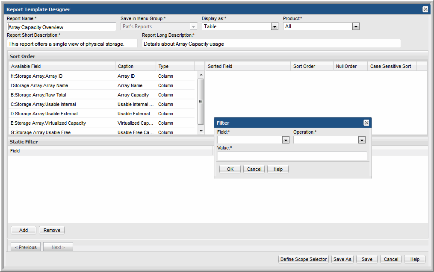The width and height of the screenshot is (434, 272).
Task: Click Define Scope Selector button
Action: (x=303, y=259)
